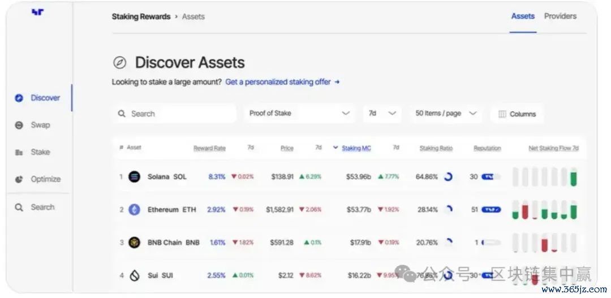
Task: Click the Optimize pie icon in sidebar
Action: 19,179
